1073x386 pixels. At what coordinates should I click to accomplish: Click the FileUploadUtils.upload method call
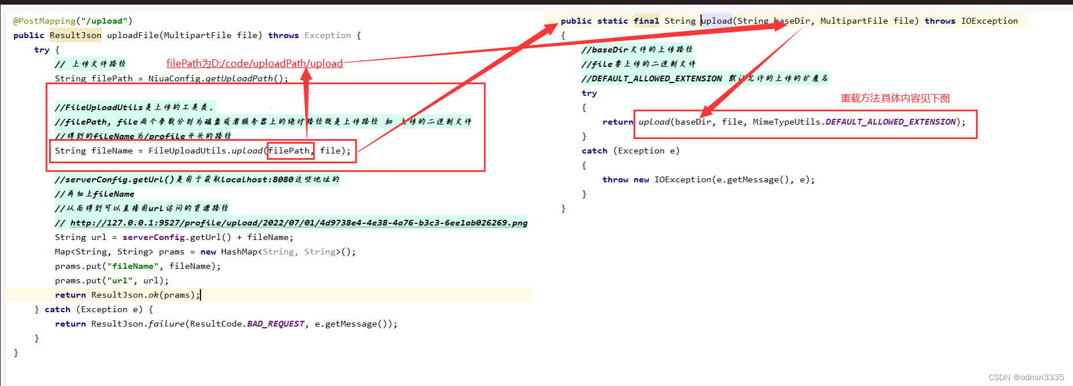point(250,151)
